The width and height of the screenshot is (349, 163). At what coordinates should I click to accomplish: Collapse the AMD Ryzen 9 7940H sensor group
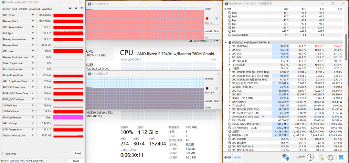click(x=226, y=42)
